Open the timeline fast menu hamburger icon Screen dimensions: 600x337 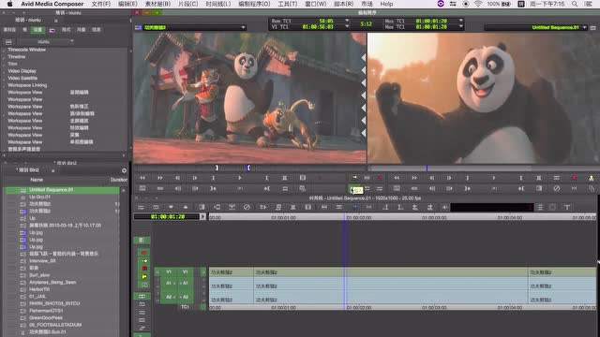click(141, 207)
